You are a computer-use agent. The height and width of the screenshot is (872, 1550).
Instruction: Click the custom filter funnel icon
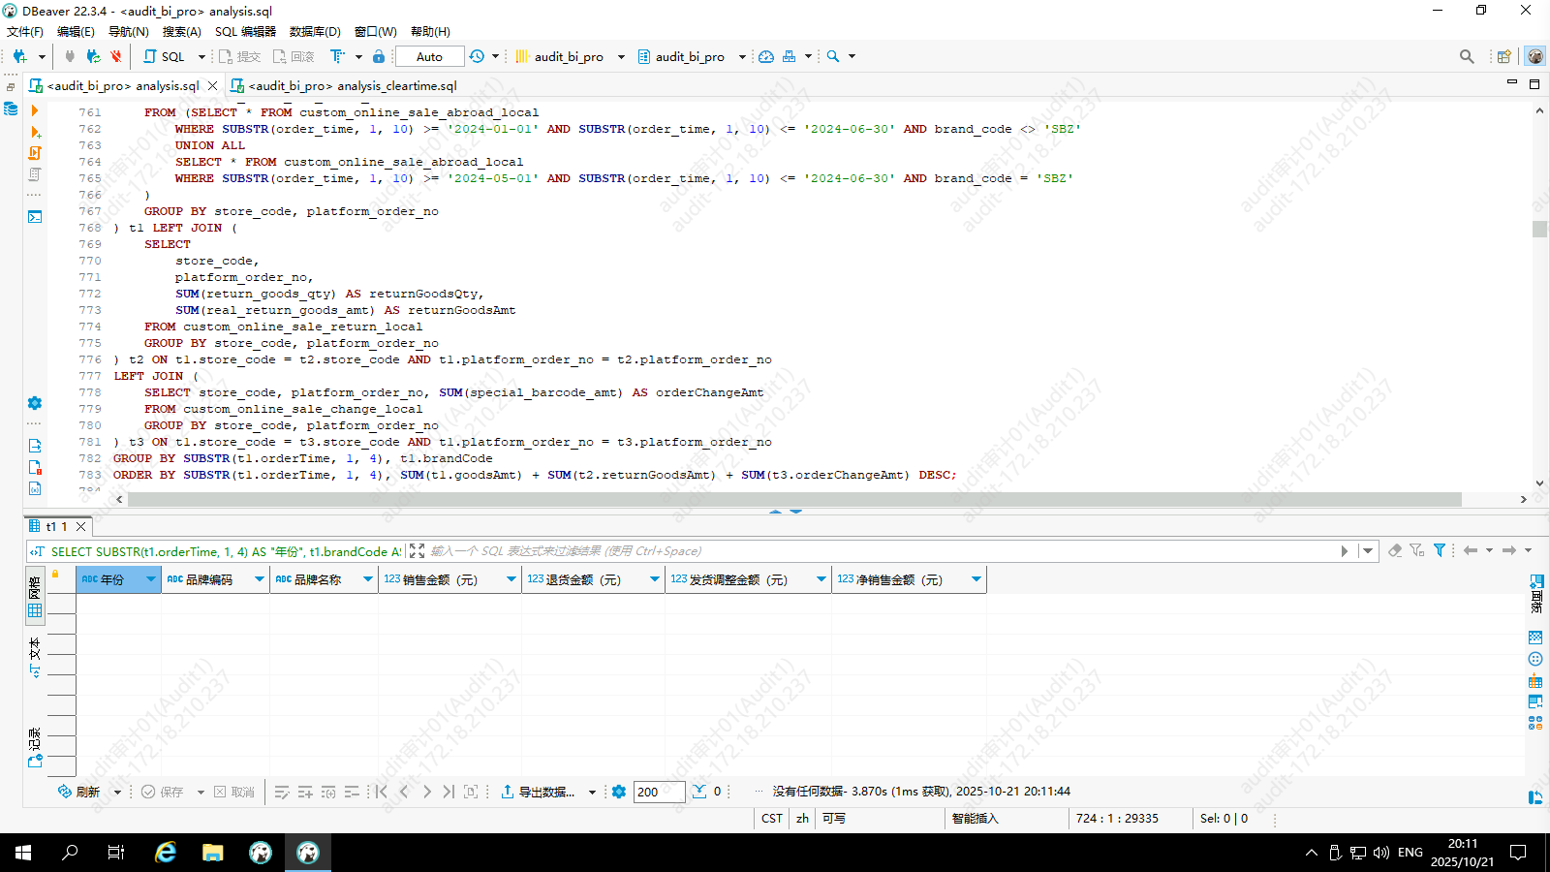[1440, 550]
